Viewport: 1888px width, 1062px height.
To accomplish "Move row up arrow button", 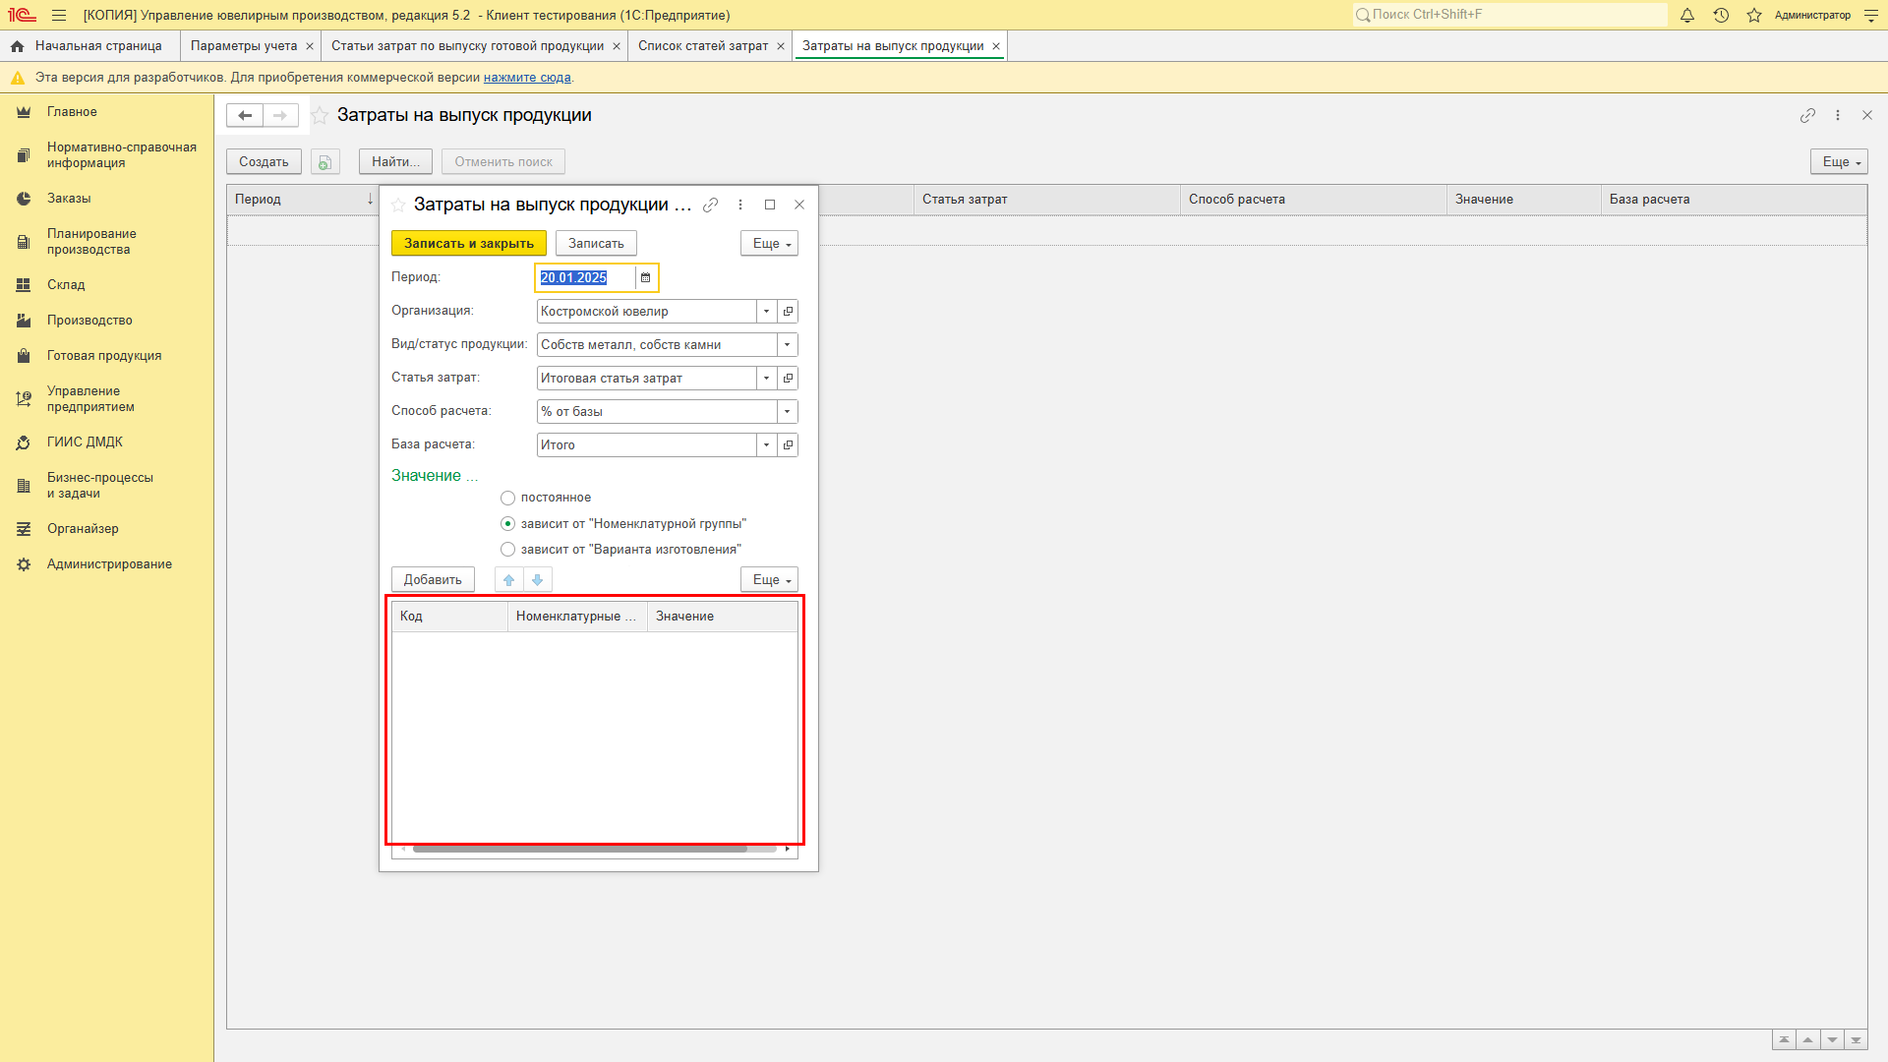I will click(x=509, y=580).
